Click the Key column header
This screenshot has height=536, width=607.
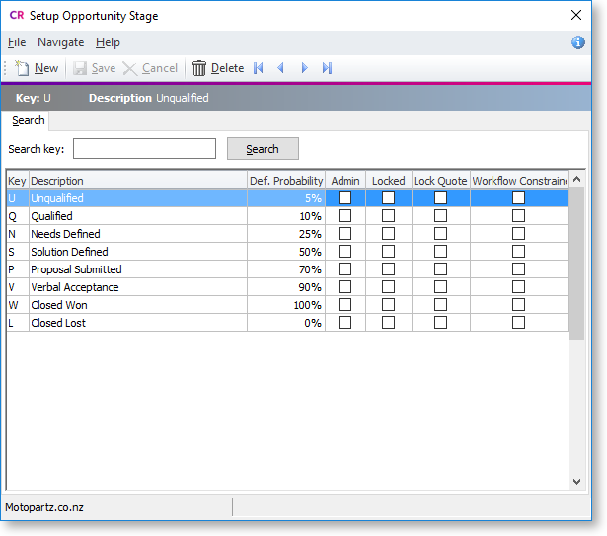[18, 181]
